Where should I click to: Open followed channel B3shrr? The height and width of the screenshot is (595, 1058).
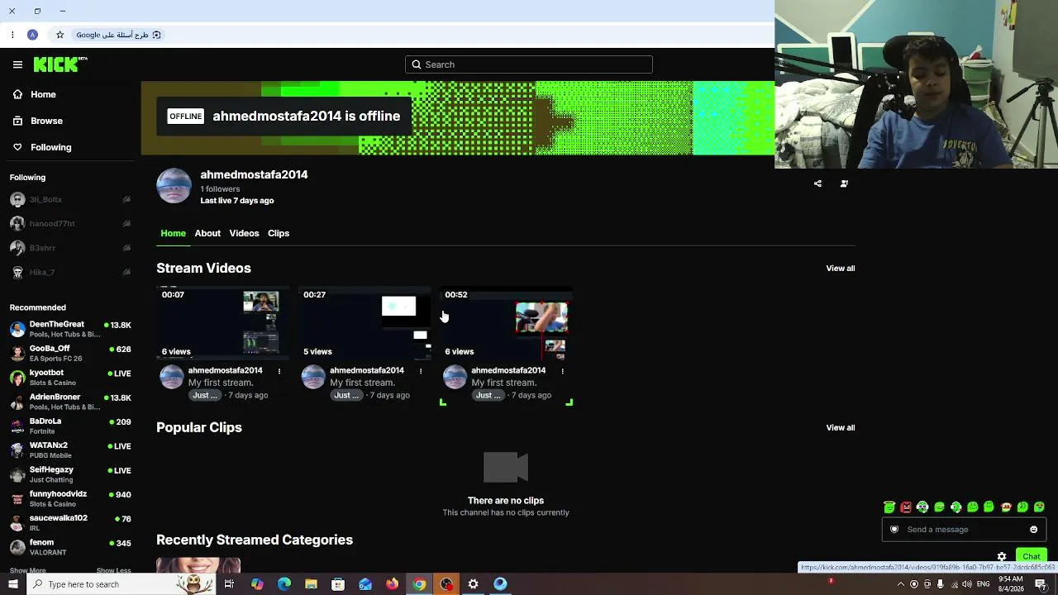click(70, 248)
